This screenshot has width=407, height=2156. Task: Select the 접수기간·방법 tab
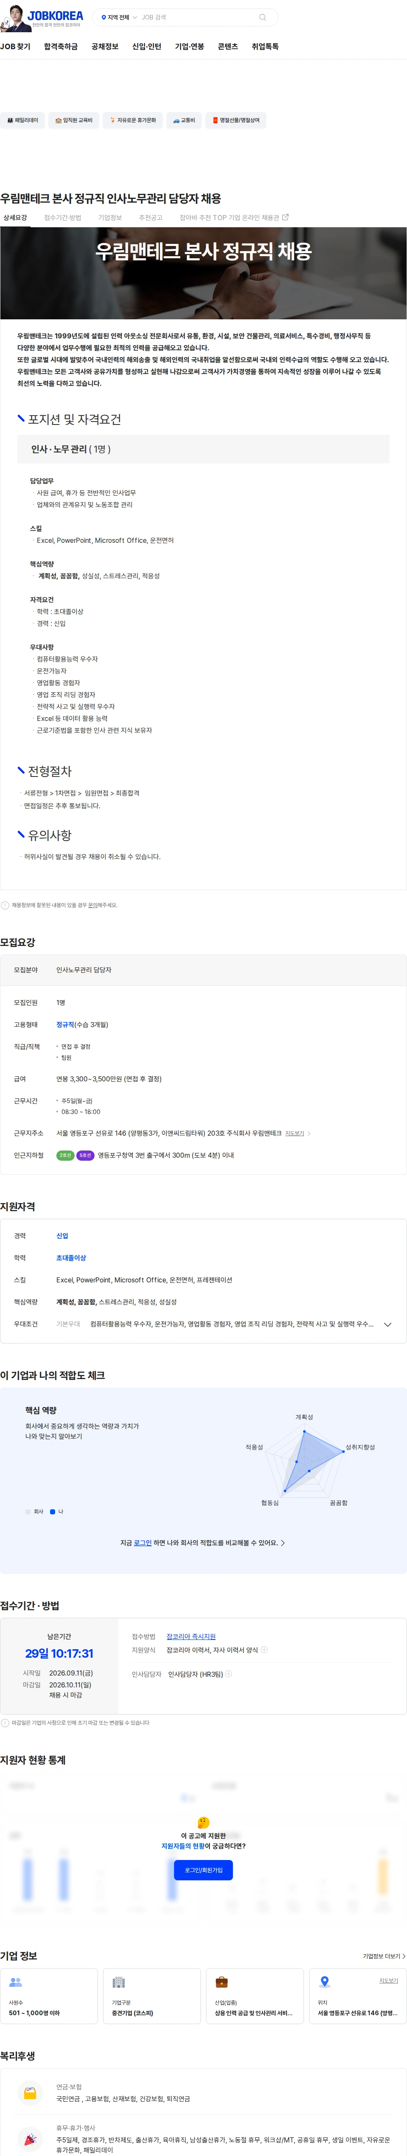pyautogui.click(x=63, y=218)
